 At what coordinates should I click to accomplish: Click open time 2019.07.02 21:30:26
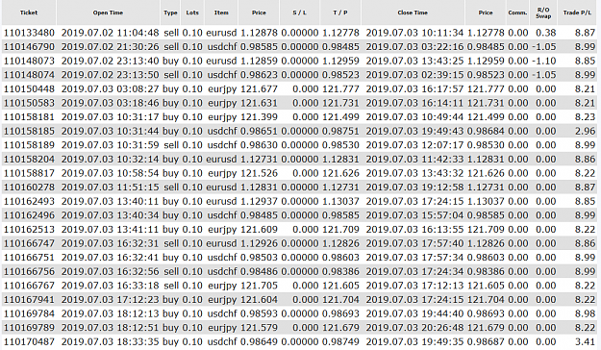point(110,47)
